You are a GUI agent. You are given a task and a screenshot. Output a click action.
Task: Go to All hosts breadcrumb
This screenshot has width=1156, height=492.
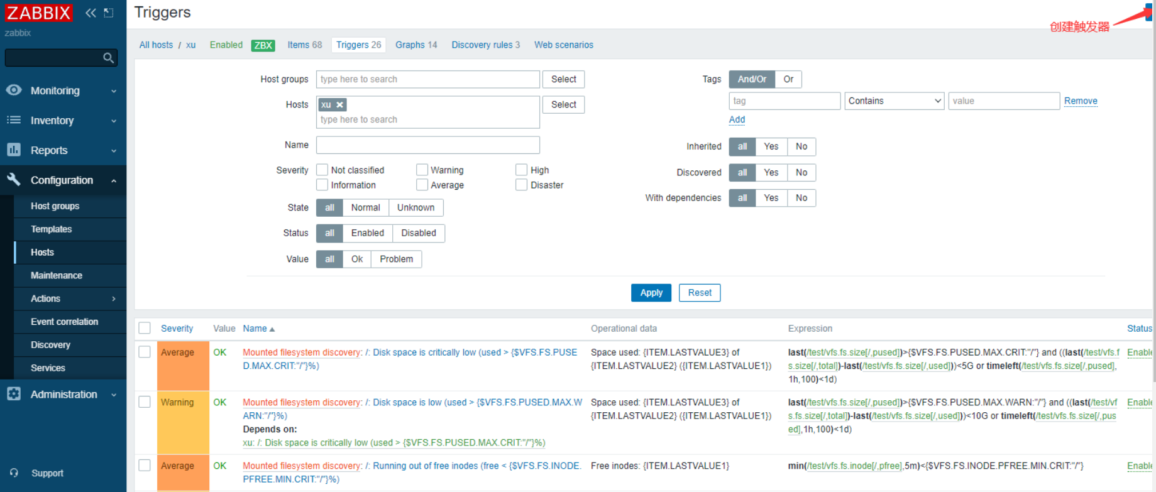tap(156, 45)
